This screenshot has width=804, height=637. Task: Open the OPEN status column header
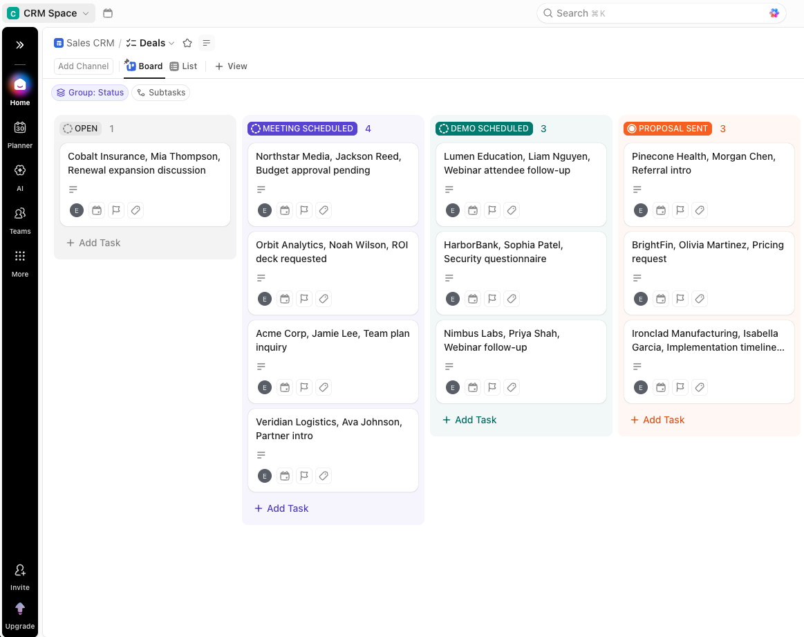(80, 129)
